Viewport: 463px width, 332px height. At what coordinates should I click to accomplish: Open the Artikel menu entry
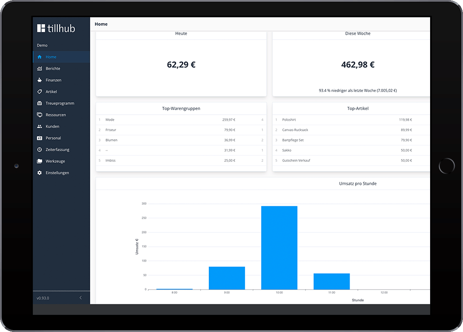62,92
